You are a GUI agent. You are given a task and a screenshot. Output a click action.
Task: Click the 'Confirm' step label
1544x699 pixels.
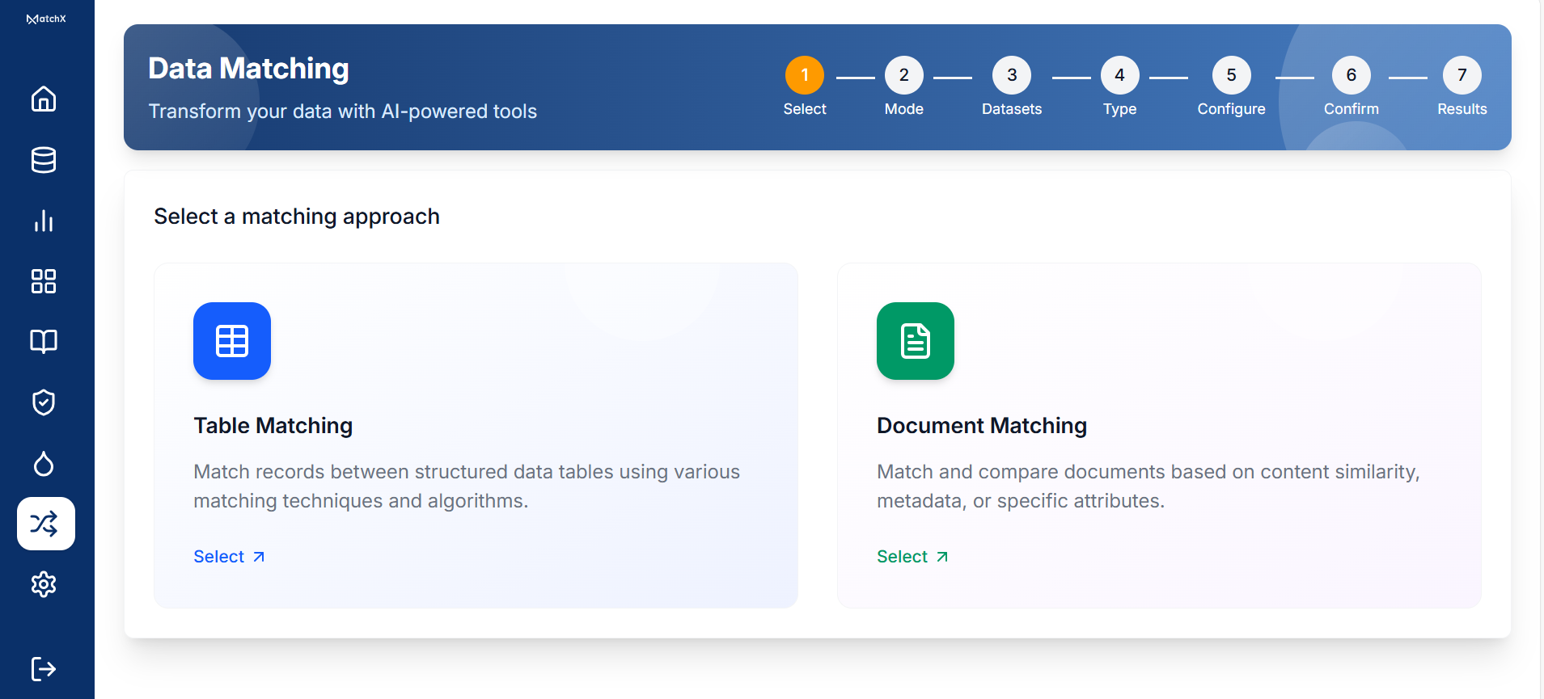[x=1352, y=109]
